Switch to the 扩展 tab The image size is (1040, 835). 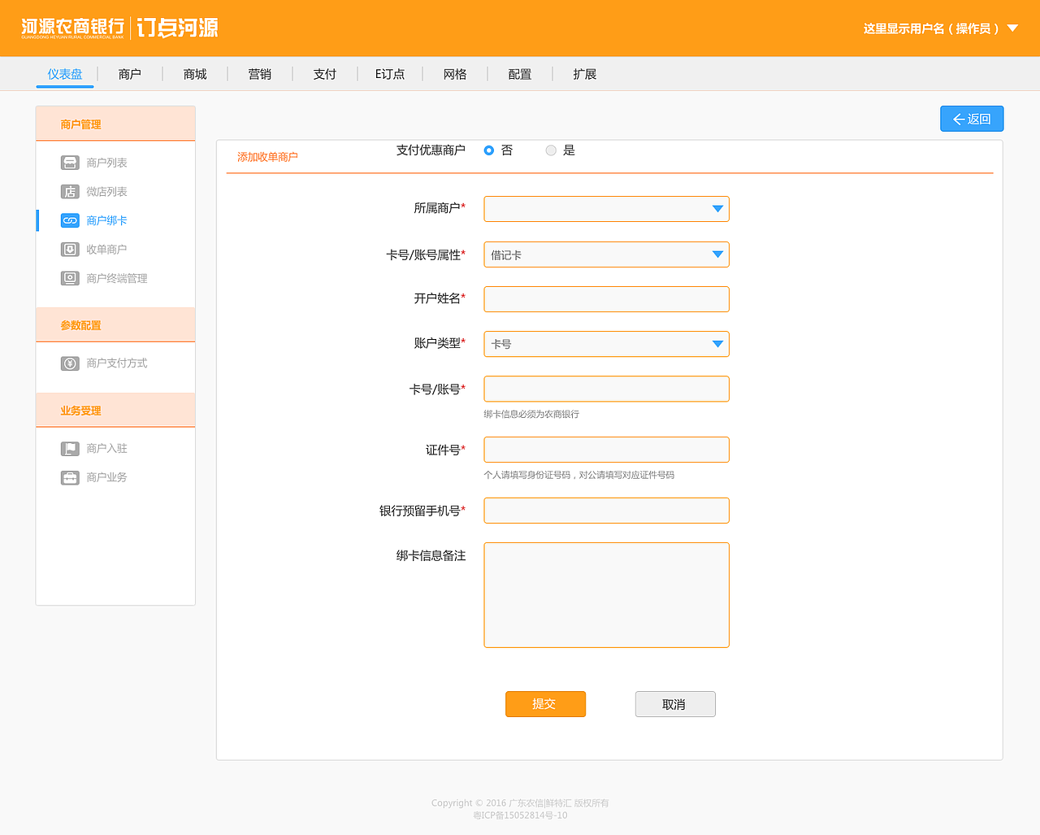(x=585, y=74)
